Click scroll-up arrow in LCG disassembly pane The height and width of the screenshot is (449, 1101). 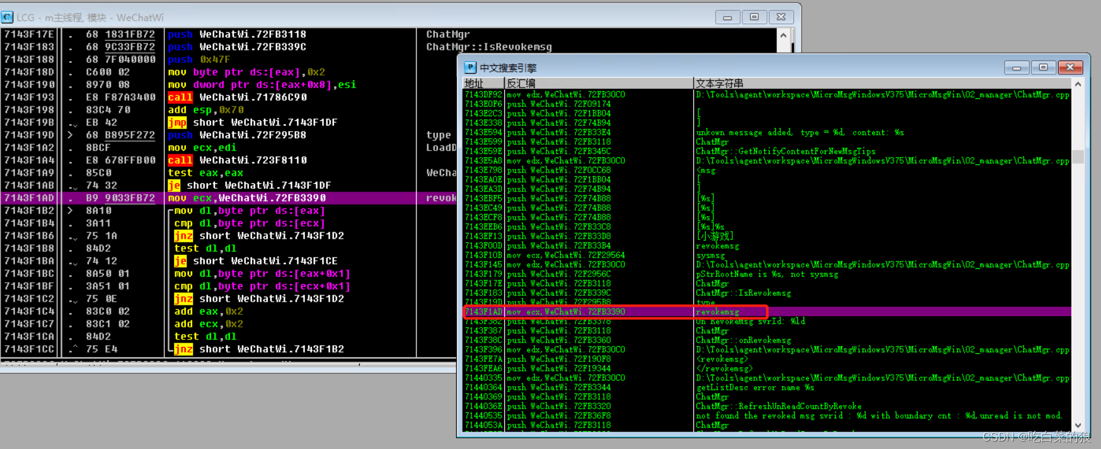[783, 35]
